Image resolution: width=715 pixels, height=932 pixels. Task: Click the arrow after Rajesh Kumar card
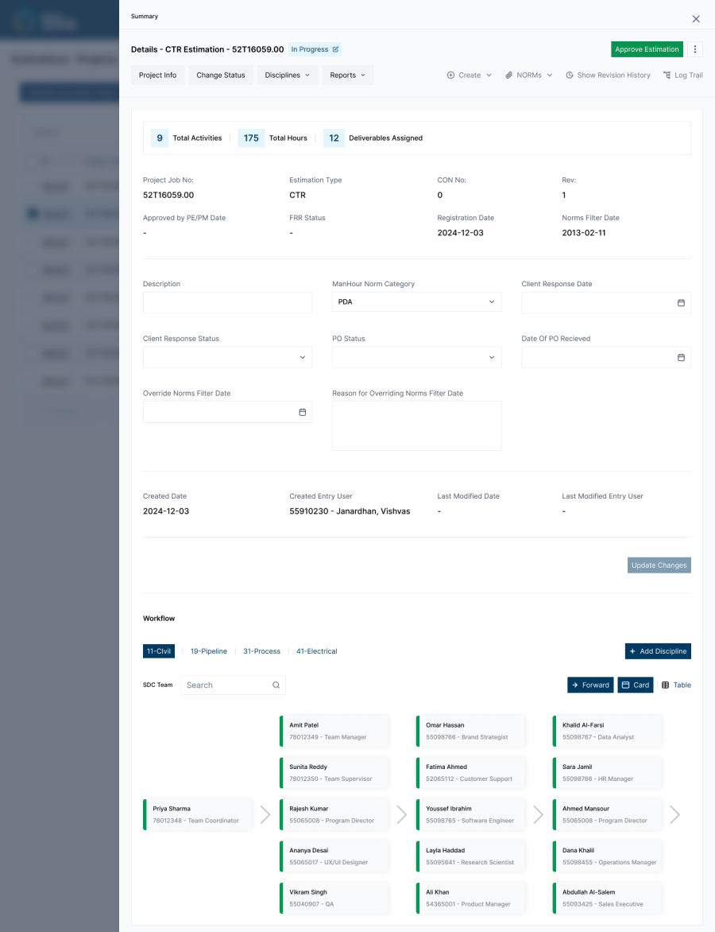pyautogui.click(x=402, y=814)
